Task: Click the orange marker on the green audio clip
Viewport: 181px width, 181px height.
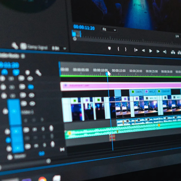Action: point(70,133)
